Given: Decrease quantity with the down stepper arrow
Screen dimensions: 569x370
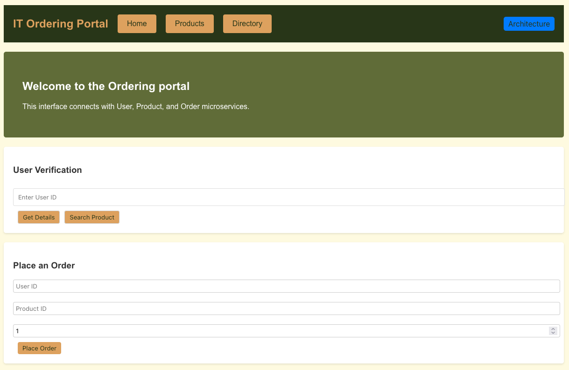Looking at the screenshot, I should click(553, 333).
